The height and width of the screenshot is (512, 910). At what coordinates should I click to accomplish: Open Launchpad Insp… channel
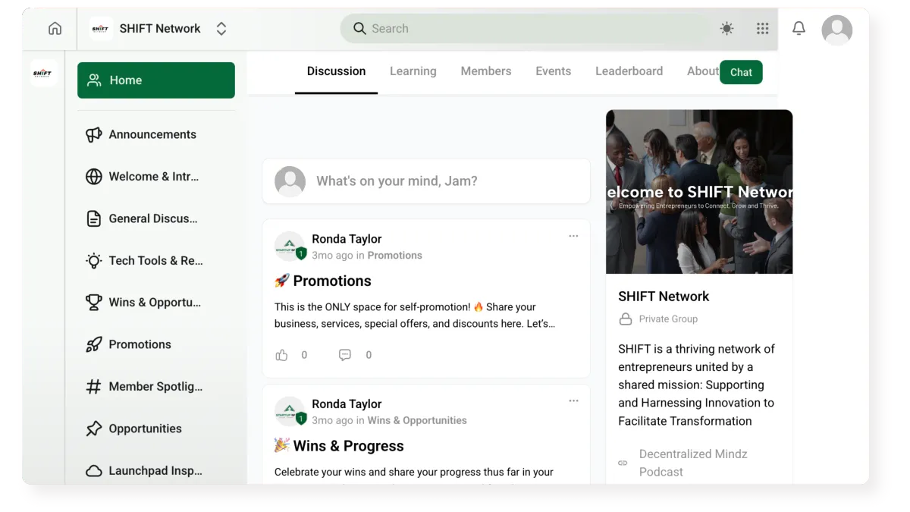click(x=155, y=471)
